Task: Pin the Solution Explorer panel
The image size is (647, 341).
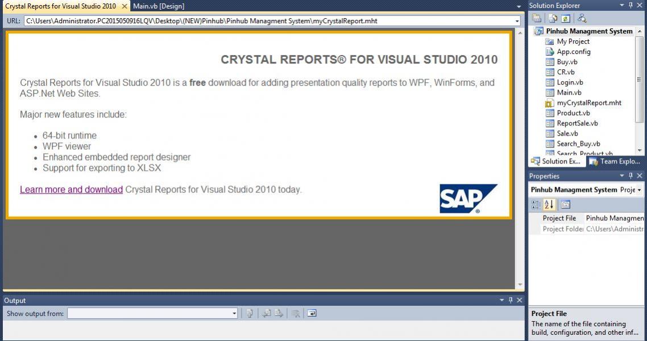Action: click(x=631, y=5)
